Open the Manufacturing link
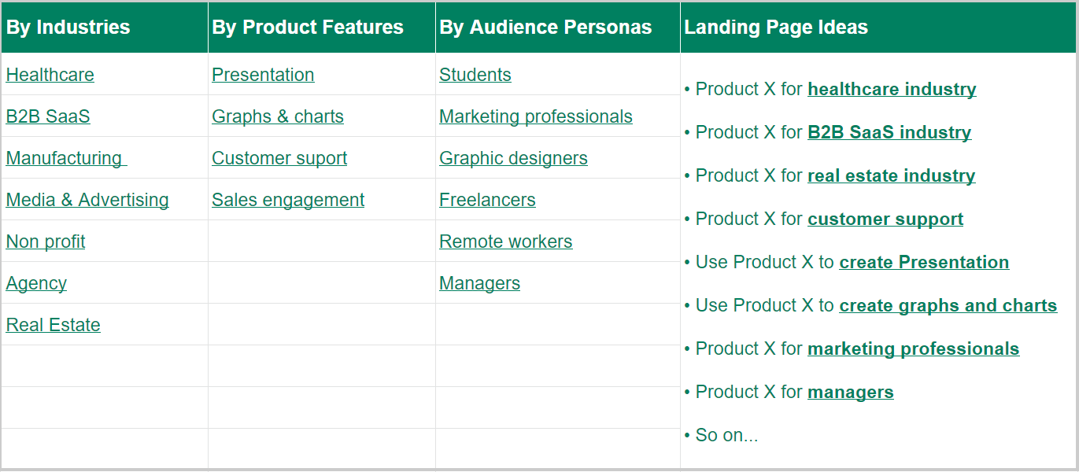This screenshot has height=472, width=1079. pos(65,158)
